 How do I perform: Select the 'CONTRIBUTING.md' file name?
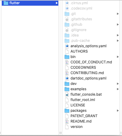point(87,73)
